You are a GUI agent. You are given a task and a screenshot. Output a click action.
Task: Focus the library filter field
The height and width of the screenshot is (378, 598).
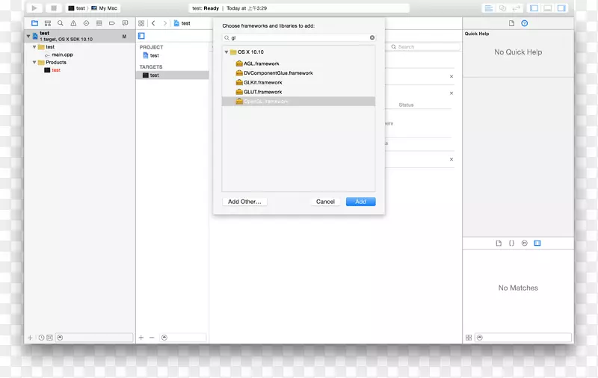tap(523, 338)
